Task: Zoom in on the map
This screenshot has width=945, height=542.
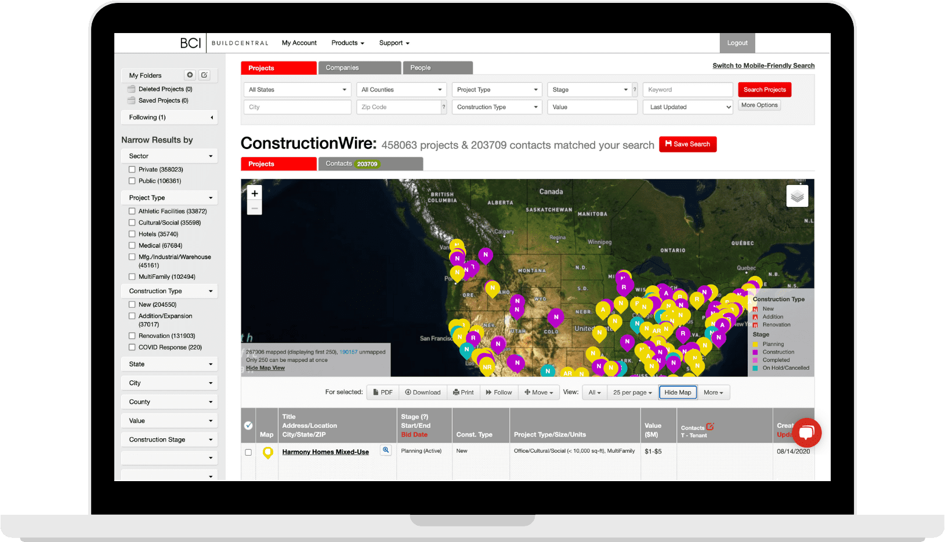Action: pyautogui.click(x=255, y=194)
